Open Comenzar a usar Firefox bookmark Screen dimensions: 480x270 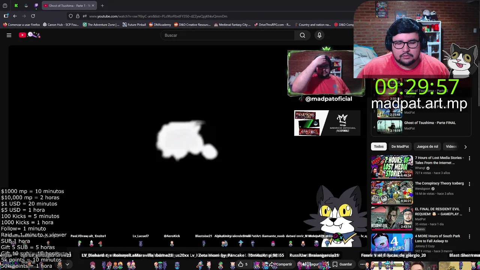coord(21,25)
